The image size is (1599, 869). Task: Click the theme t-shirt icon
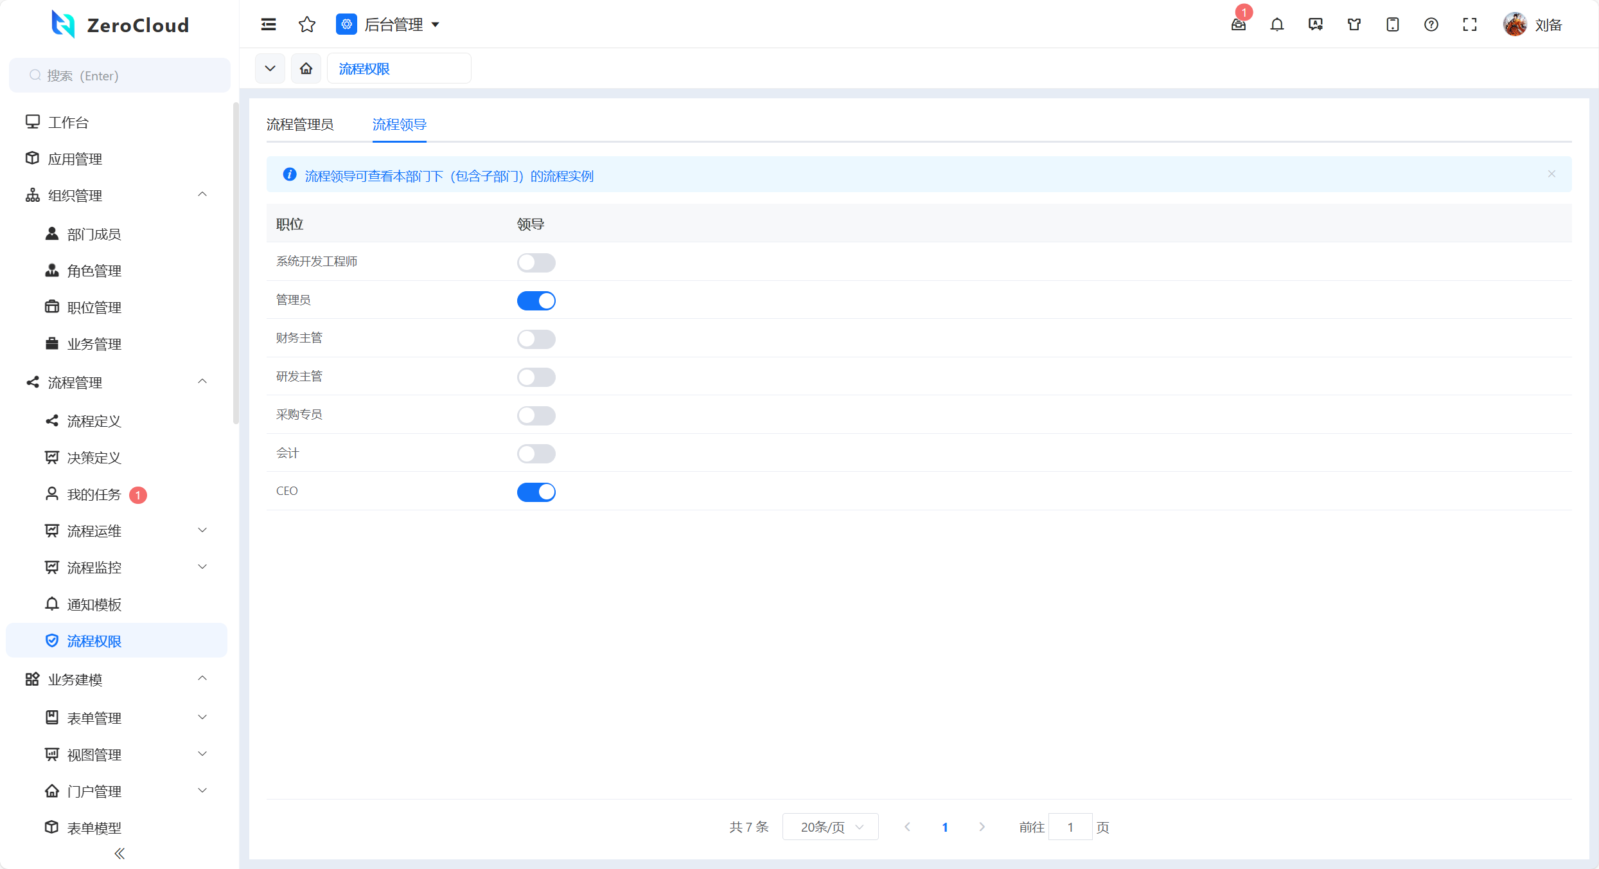point(1354,24)
